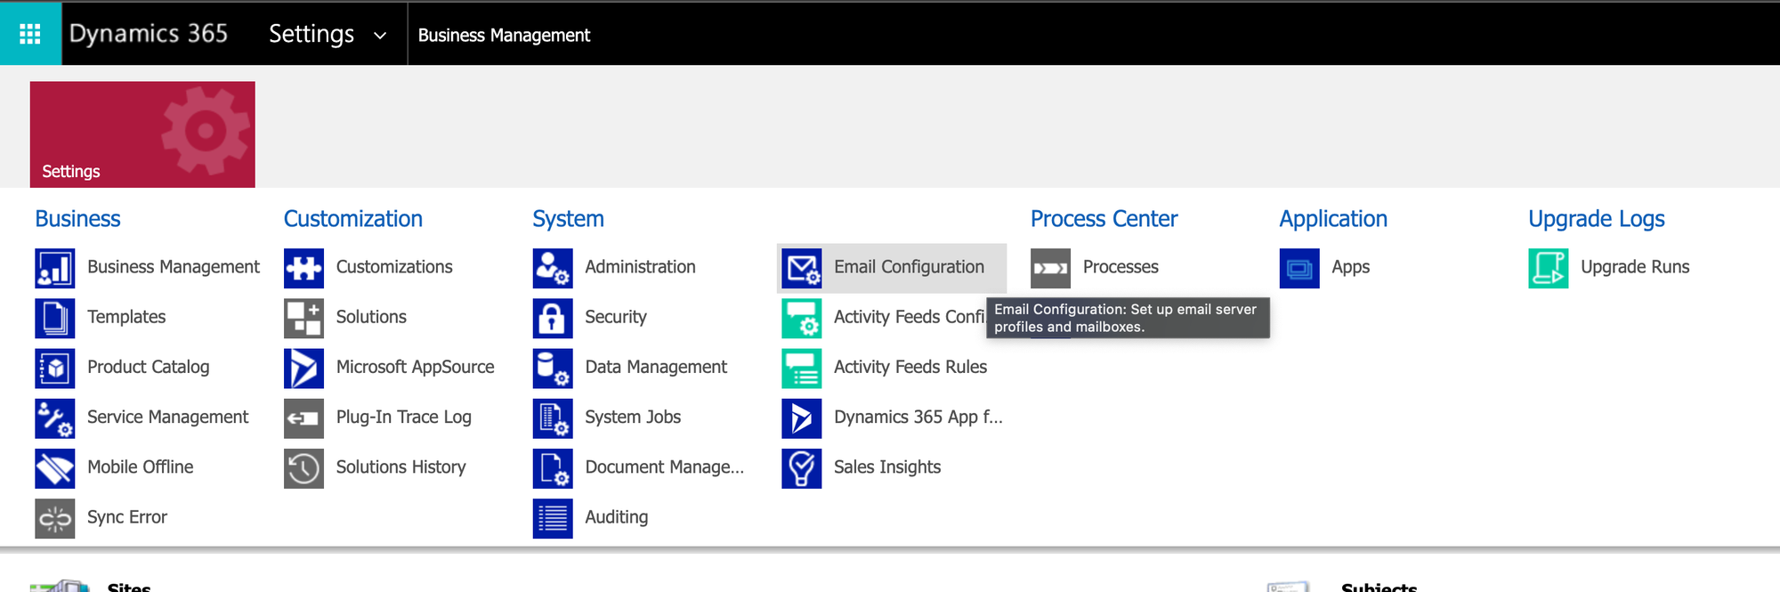Click the Email Configuration envelope icon
The image size is (1780, 592).
801,268
